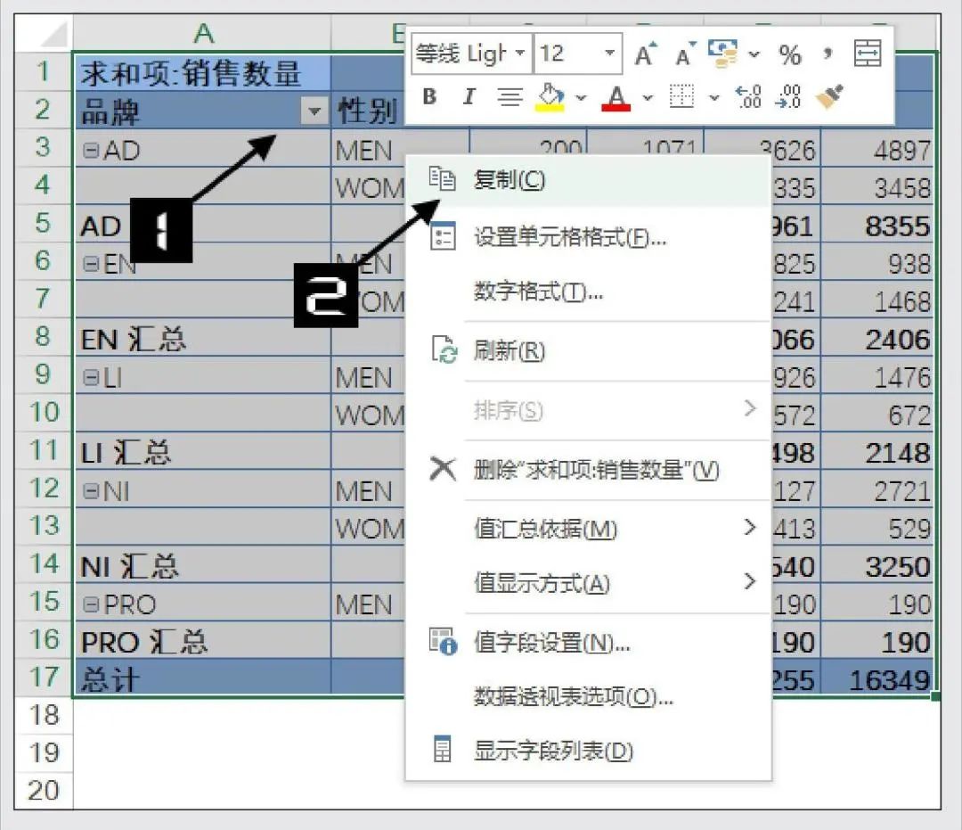The image size is (962, 830).
Task: Open 设置单元格格式(F) dialog
Action: tap(588, 237)
